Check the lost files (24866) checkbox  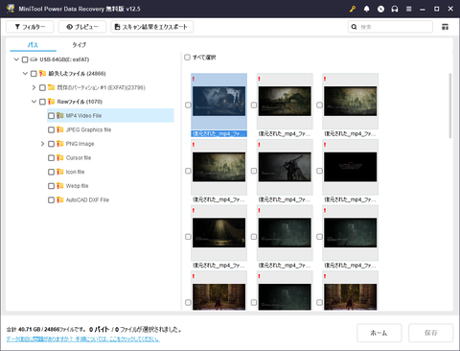tap(34, 74)
